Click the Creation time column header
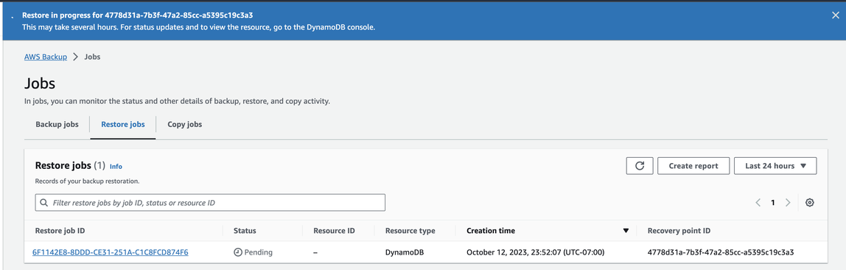This screenshot has height=270, width=846. (491, 231)
